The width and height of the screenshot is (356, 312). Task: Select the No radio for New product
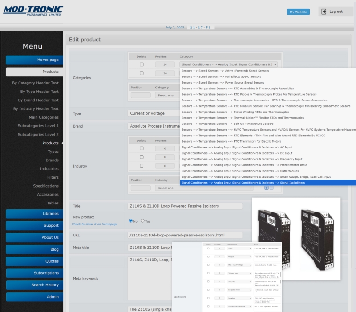pyautogui.click(x=130, y=220)
